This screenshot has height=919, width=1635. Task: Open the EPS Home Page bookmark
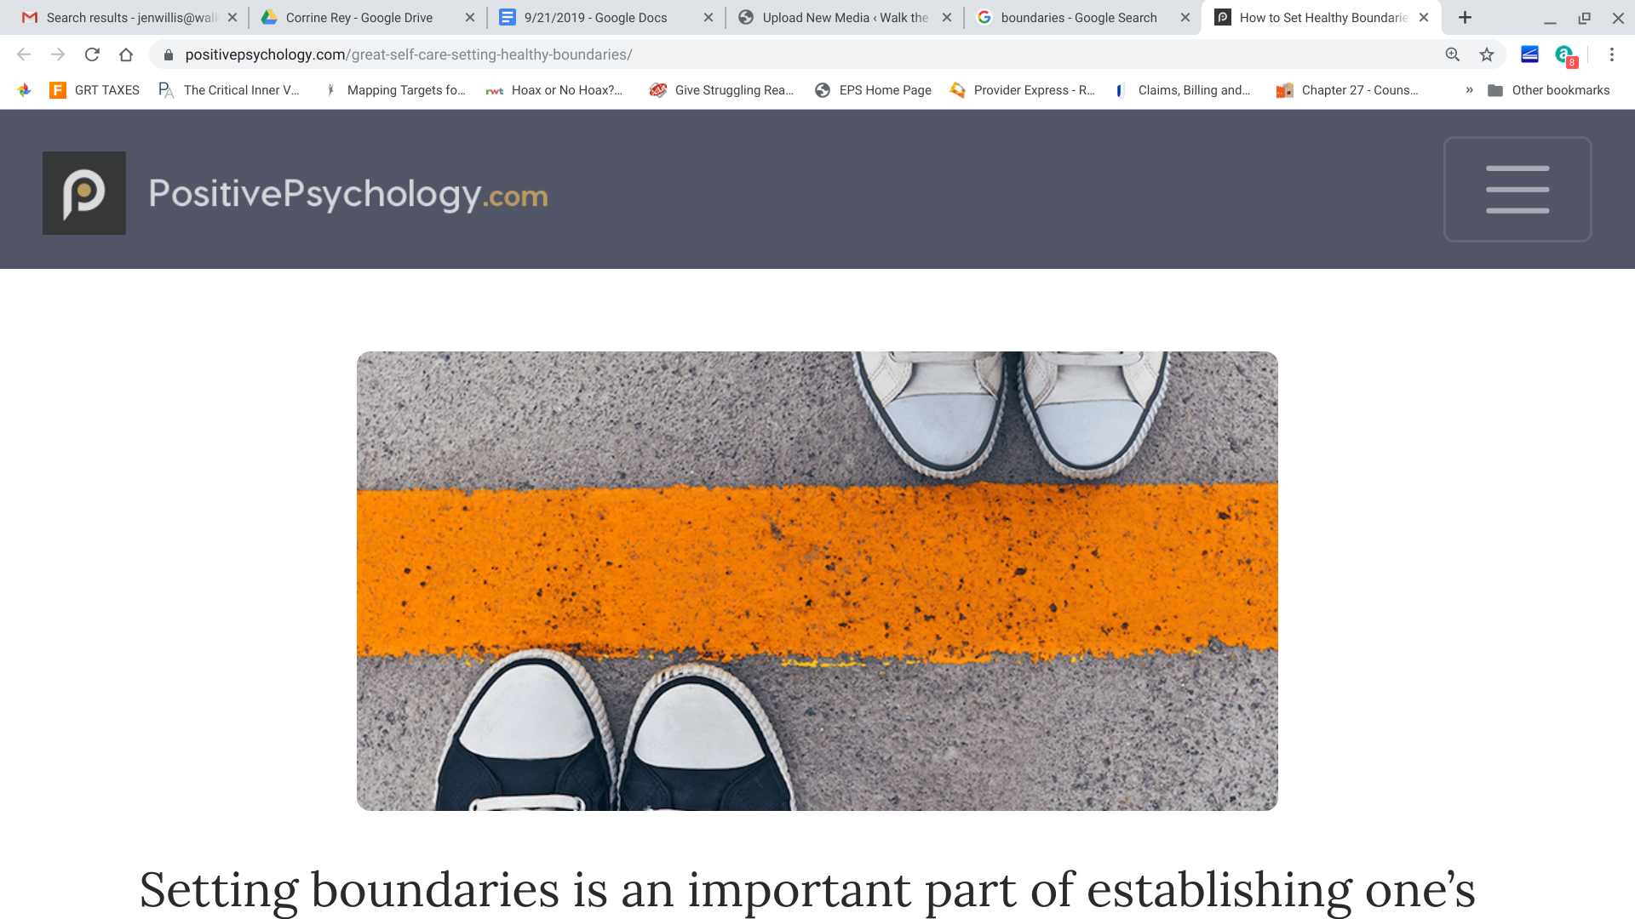click(873, 90)
